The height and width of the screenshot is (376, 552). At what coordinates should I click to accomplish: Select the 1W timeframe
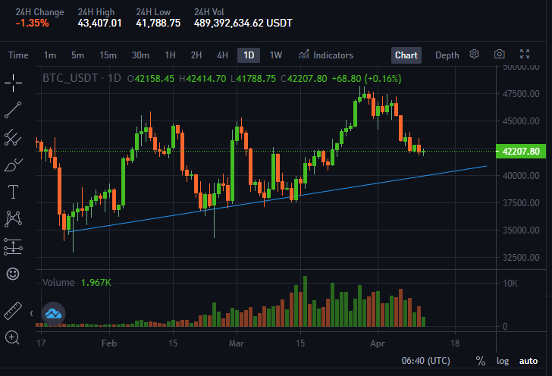point(276,55)
